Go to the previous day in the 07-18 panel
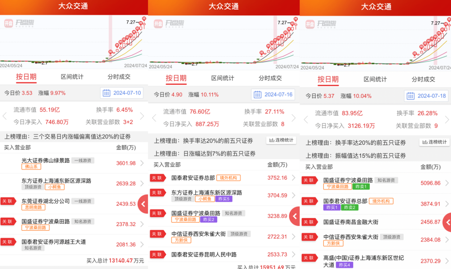The width and height of the screenshot is (451, 269). pyautogui.click(x=306, y=119)
